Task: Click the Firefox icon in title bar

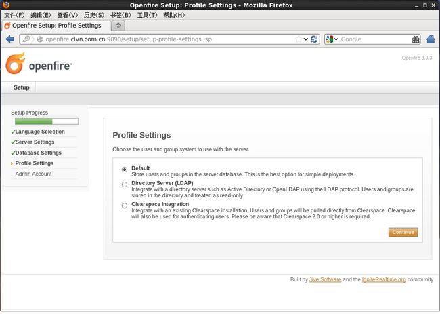Action: click(5, 5)
